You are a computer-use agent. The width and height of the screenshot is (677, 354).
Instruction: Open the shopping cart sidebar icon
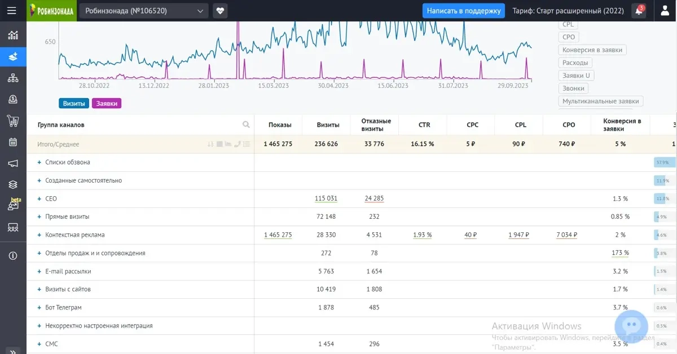click(13, 121)
